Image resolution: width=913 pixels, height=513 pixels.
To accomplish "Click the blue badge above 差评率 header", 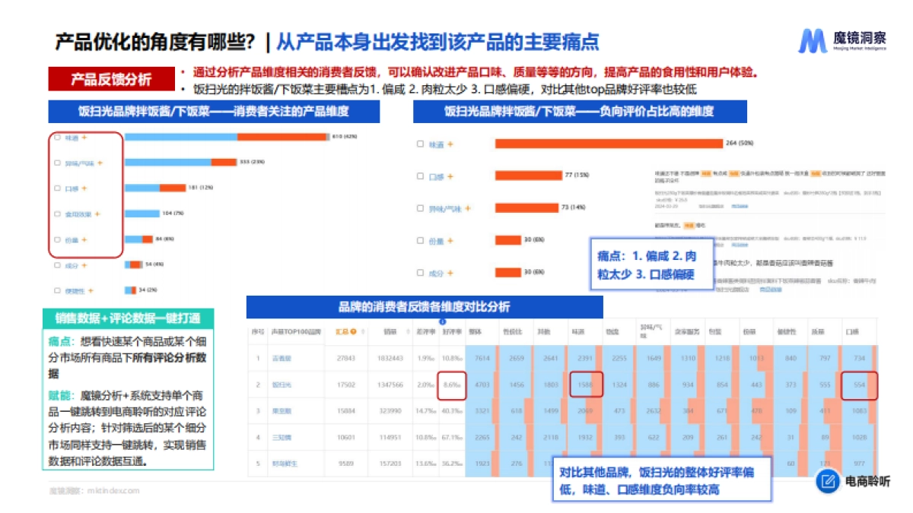I will [x=442, y=321].
